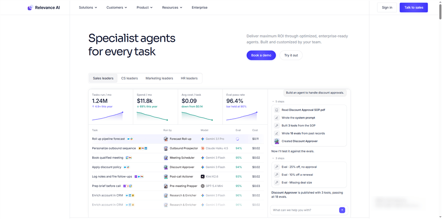The image size is (442, 219).
Task: Click integration icons beside Prep brief before call
Action: point(128,186)
